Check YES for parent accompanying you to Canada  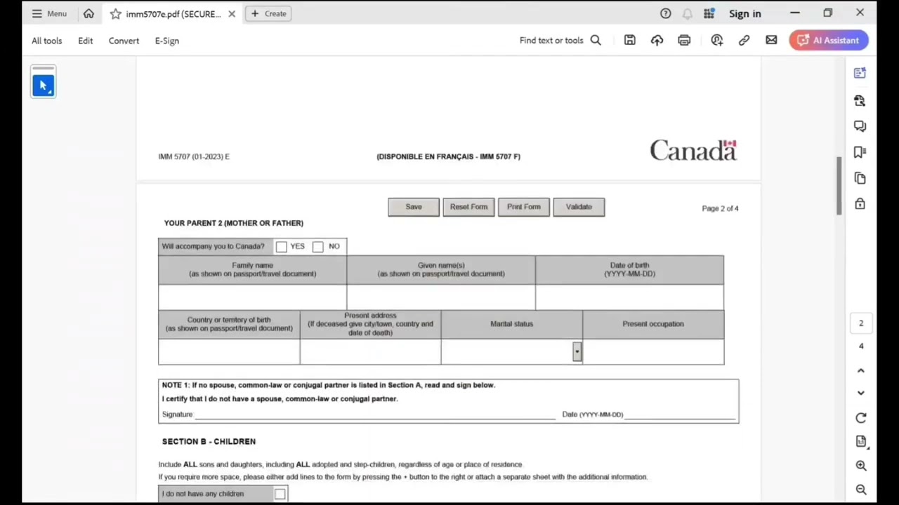pyautogui.click(x=281, y=246)
